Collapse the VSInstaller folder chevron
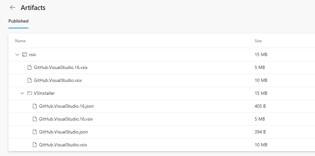Screen dimensions: 315x156 [x=22, y=93]
